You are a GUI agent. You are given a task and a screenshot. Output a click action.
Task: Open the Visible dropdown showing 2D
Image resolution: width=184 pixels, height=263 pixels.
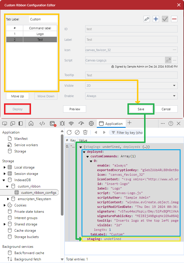131,86
